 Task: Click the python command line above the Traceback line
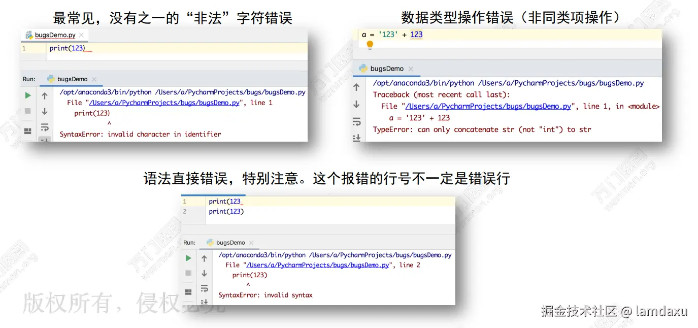[508, 83]
